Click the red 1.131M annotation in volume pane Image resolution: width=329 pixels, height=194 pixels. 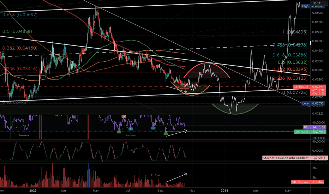point(155,175)
